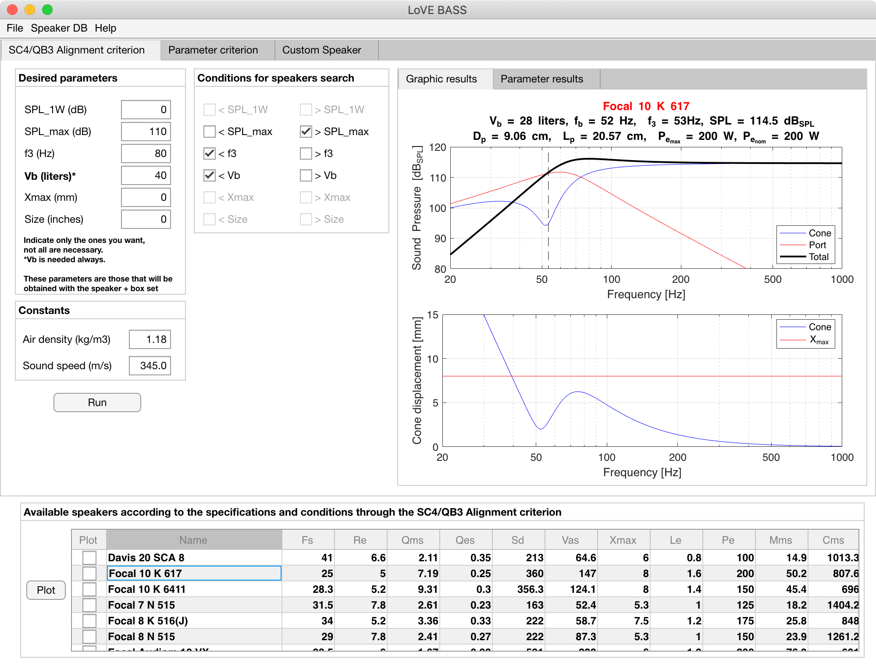Screen dimensions: 876x670
Task: Check the plot box for Focal 8 N 515
Action: coord(89,637)
